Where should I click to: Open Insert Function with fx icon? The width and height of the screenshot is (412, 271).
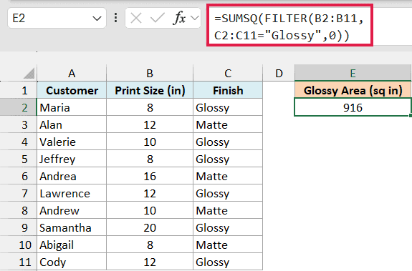[x=180, y=19]
